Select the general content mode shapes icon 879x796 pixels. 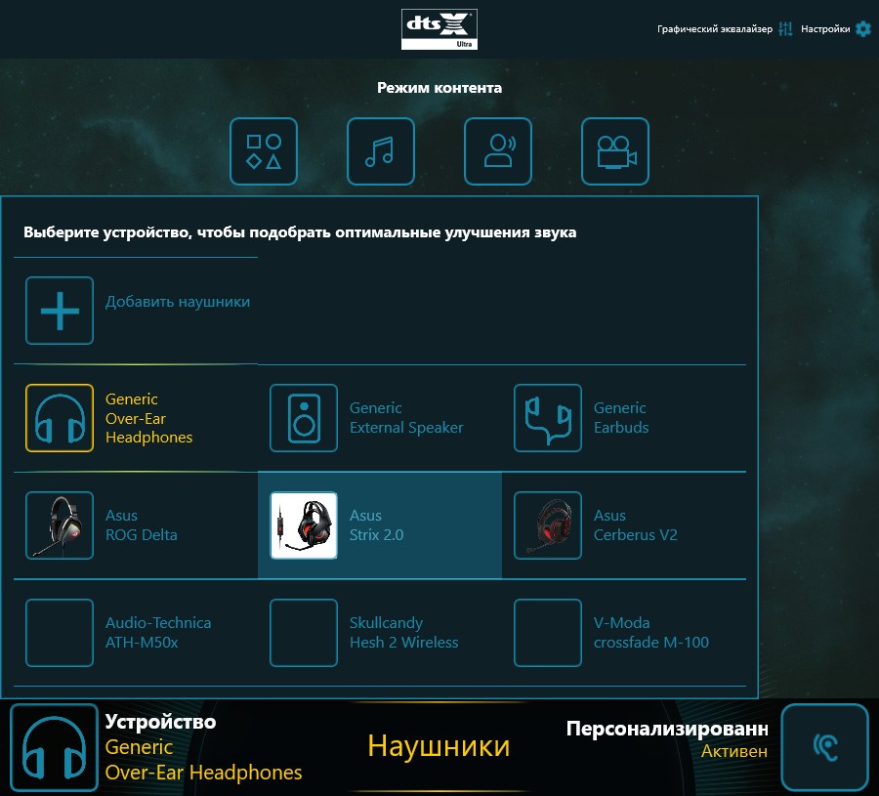coord(264,151)
